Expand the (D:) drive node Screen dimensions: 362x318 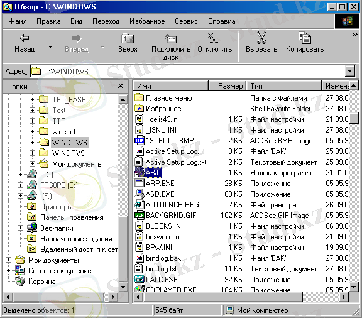[20, 174]
